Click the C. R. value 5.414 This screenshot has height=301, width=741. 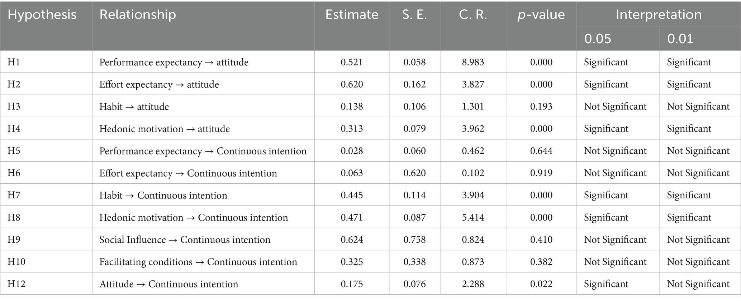click(473, 217)
